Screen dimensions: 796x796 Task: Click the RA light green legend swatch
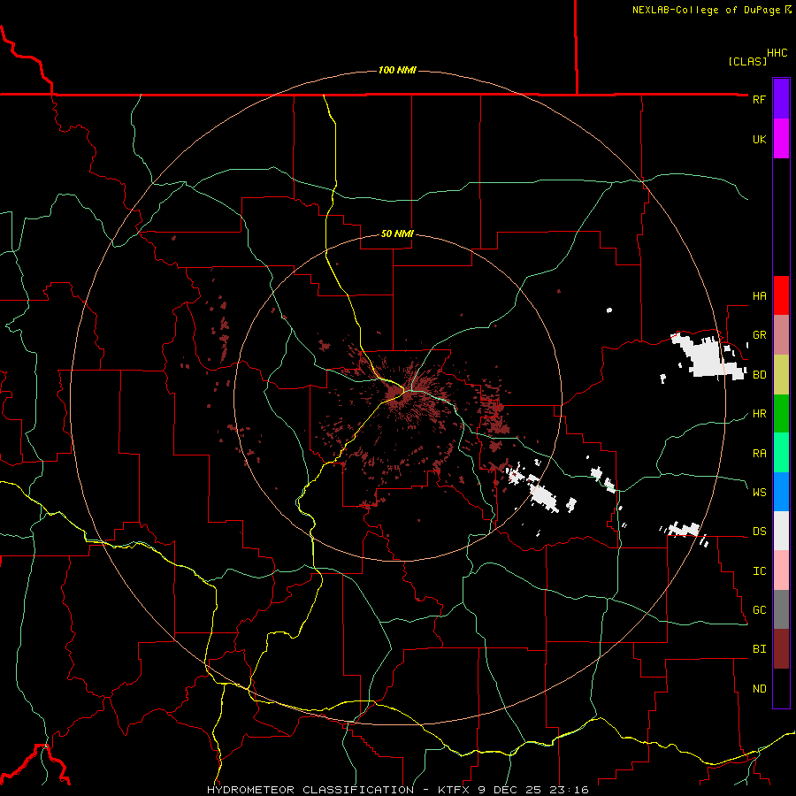pyautogui.click(x=781, y=453)
